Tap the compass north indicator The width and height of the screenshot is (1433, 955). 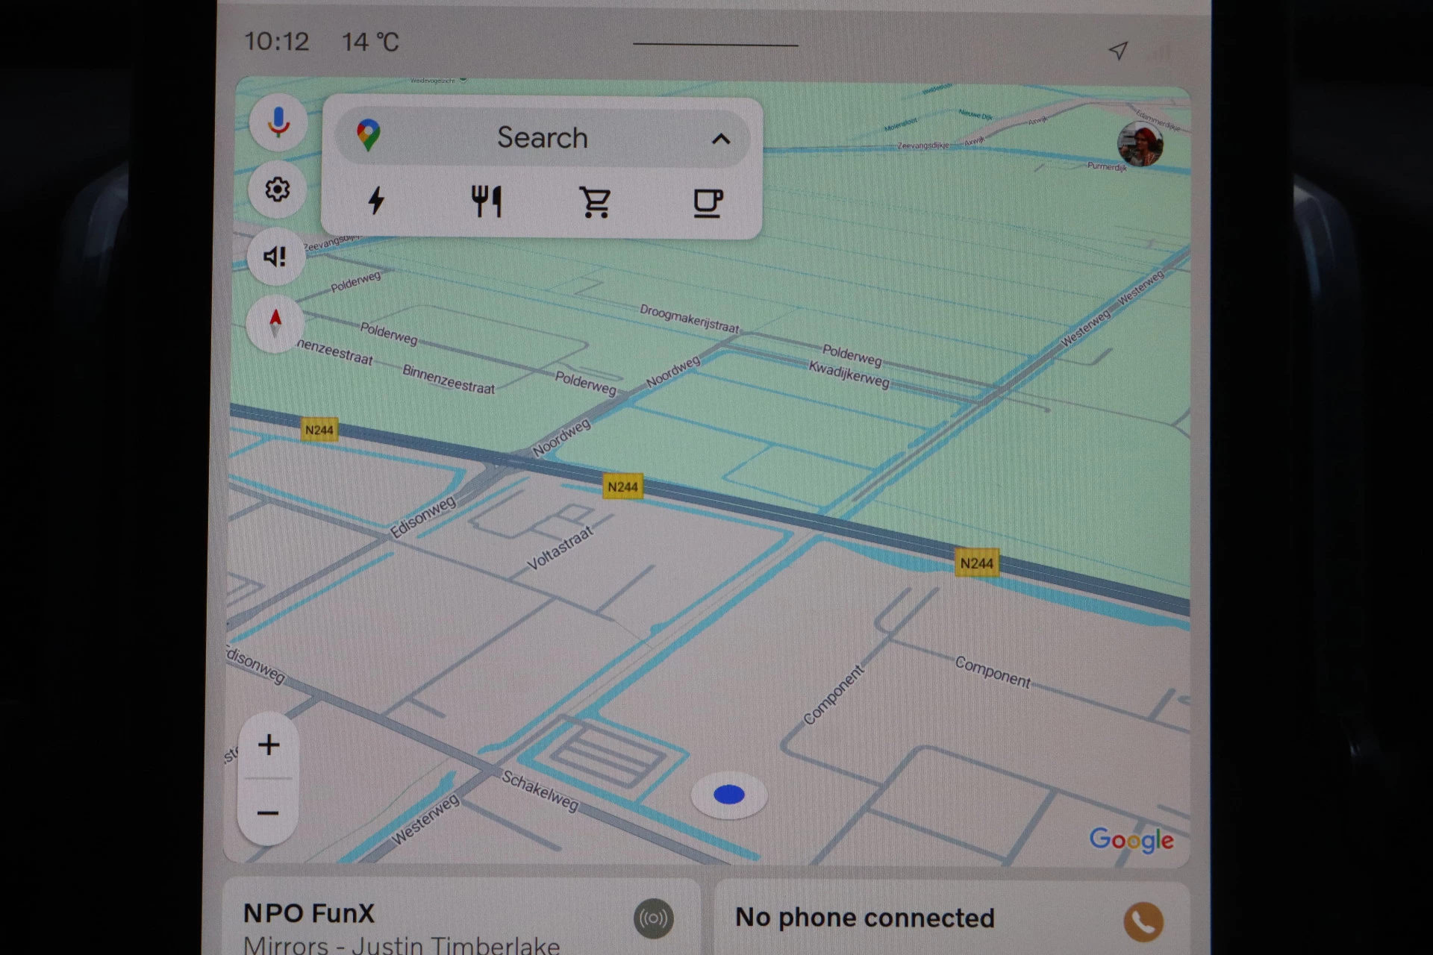[x=275, y=323]
